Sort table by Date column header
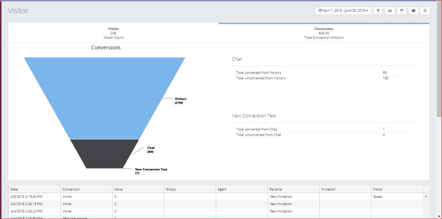Image resolution: width=442 pixels, height=219 pixels. click(x=35, y=189)
